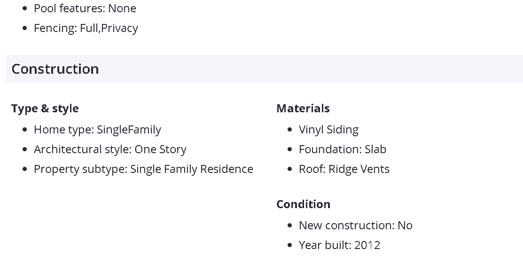Image resolution: width=523 pixels, height=257 pixels.
Task: Select the "SingleFamily" home type value
Action: point(129,130)
